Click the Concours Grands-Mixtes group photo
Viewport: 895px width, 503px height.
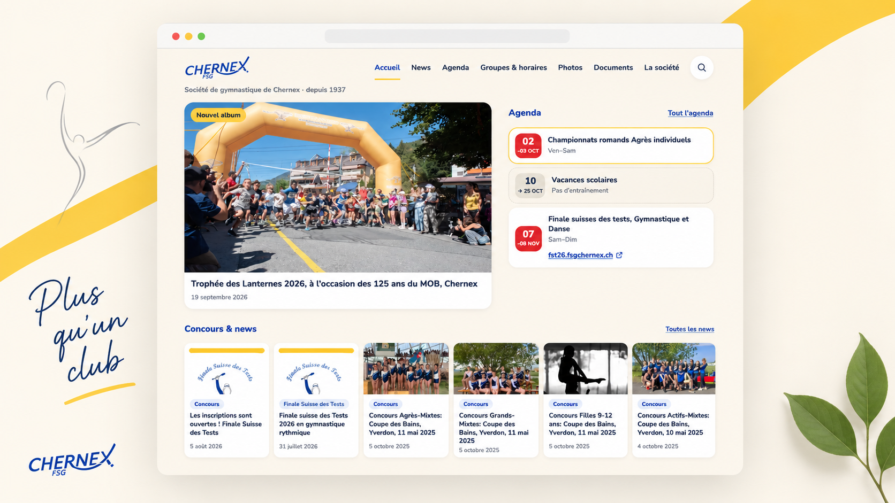point(496,369)
